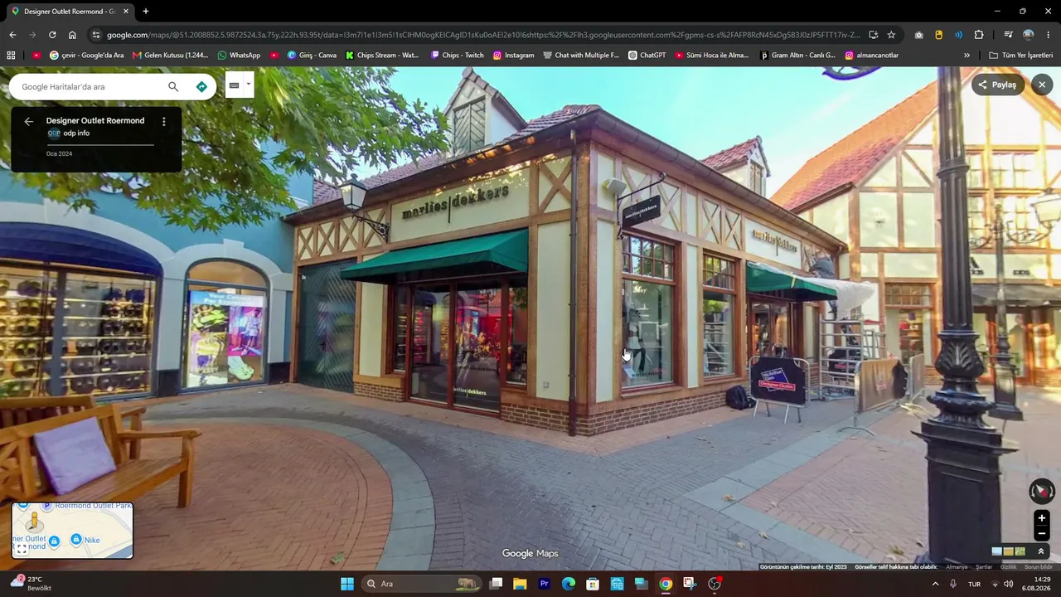Open the volume control in system tray

click(x=1009, y=584)
